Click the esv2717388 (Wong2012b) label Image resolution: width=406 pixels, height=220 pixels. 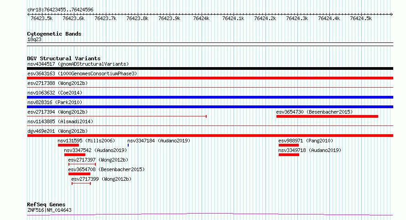[57, 83]
